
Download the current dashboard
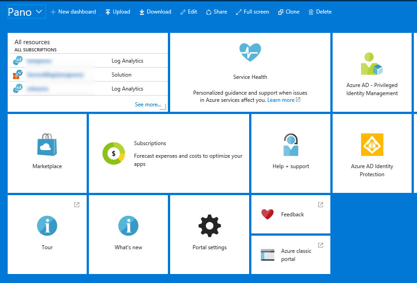(155, 12)
